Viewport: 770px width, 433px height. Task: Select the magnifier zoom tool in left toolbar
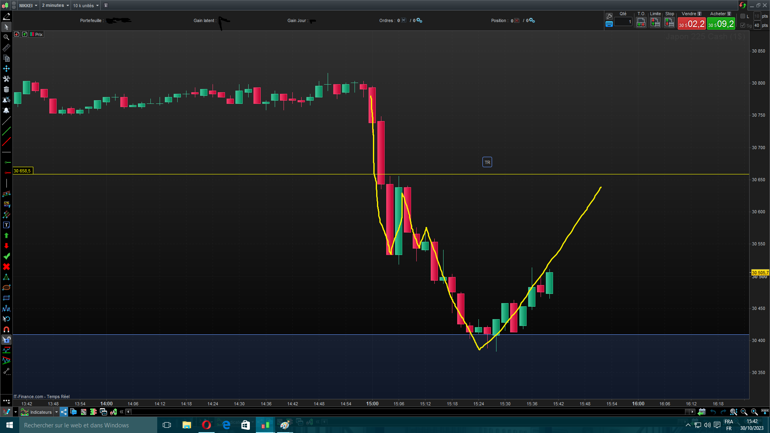(6, 37)
